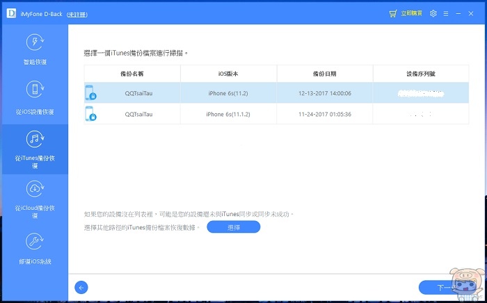Click the back arrow button

(x=81, y=287)
